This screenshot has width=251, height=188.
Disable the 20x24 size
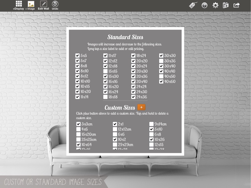tap(133, 66)
